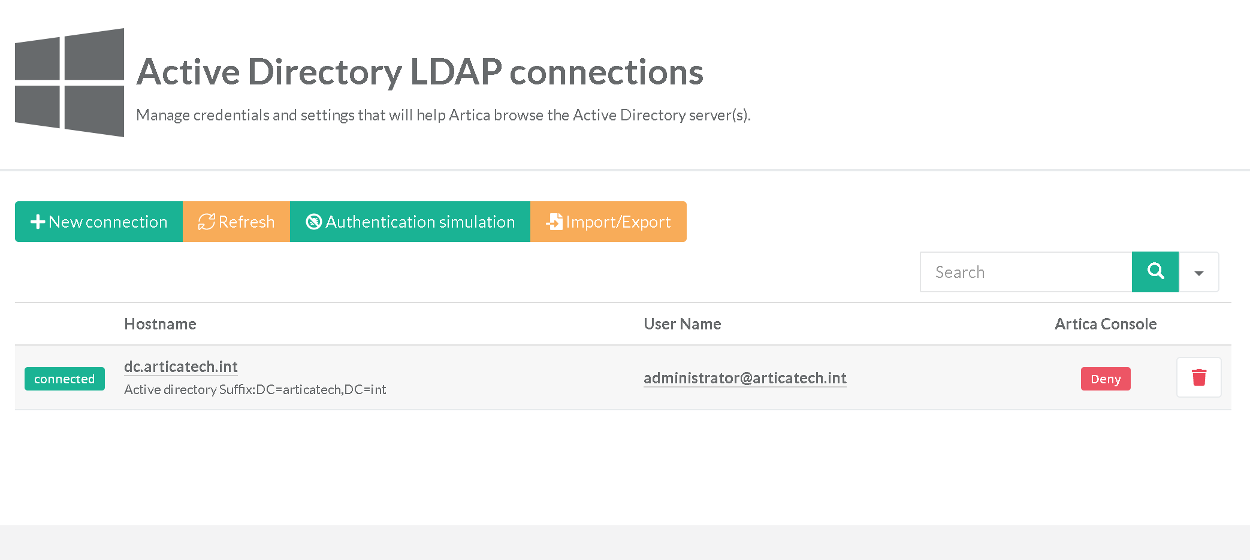Click the Active directory Suffix text
1250x560 pixels.
tap(255, 389)
